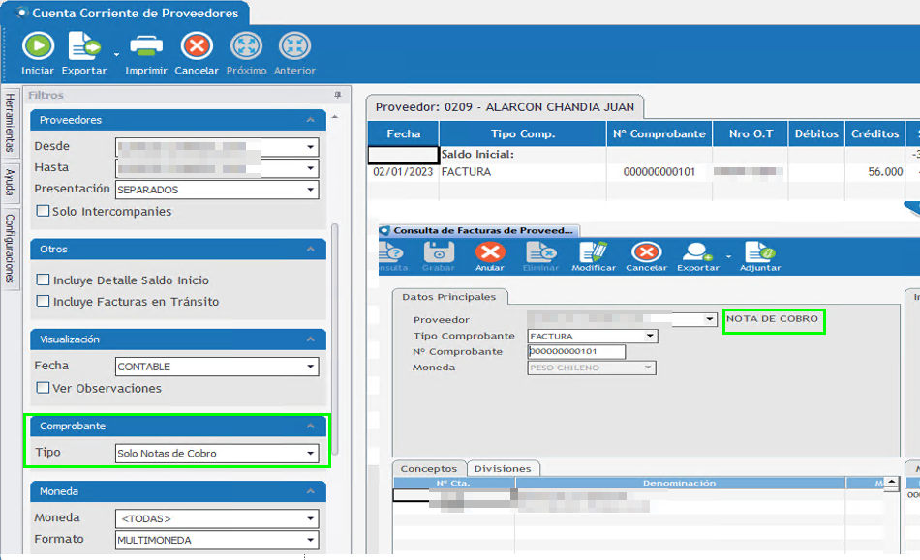Click the Consulta icon in invoice window

(x=391, y=252)
